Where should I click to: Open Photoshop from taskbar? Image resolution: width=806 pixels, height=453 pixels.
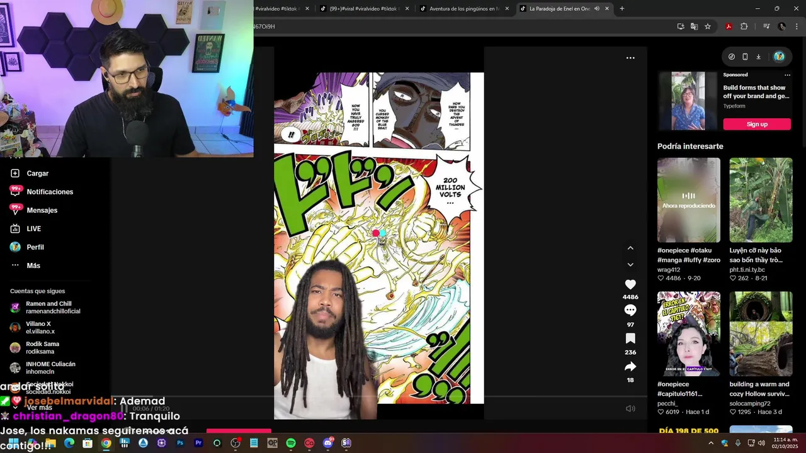(180, 443)
